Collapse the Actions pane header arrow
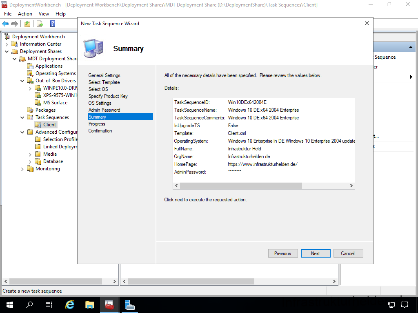The image size is (418, 313). (411, 47)
